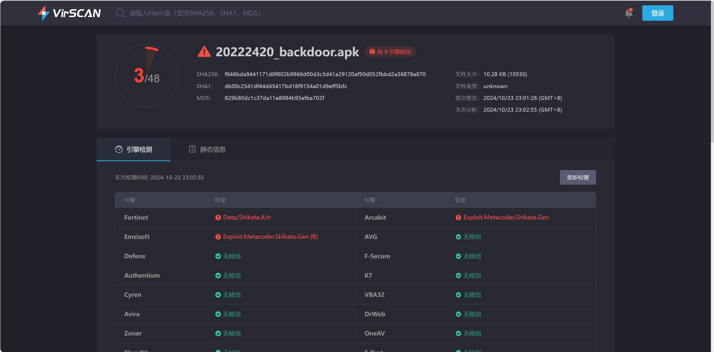Click the VBA32 engine name
The width and height of the screenshot is (714, 352).
pos(374,295)
